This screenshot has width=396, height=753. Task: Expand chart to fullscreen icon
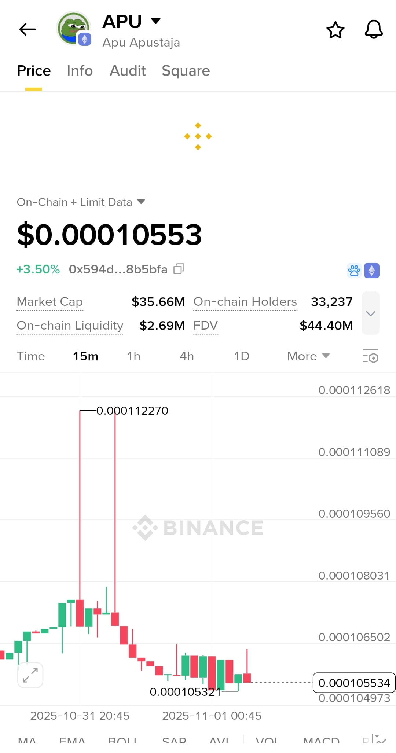pos(30,675)
